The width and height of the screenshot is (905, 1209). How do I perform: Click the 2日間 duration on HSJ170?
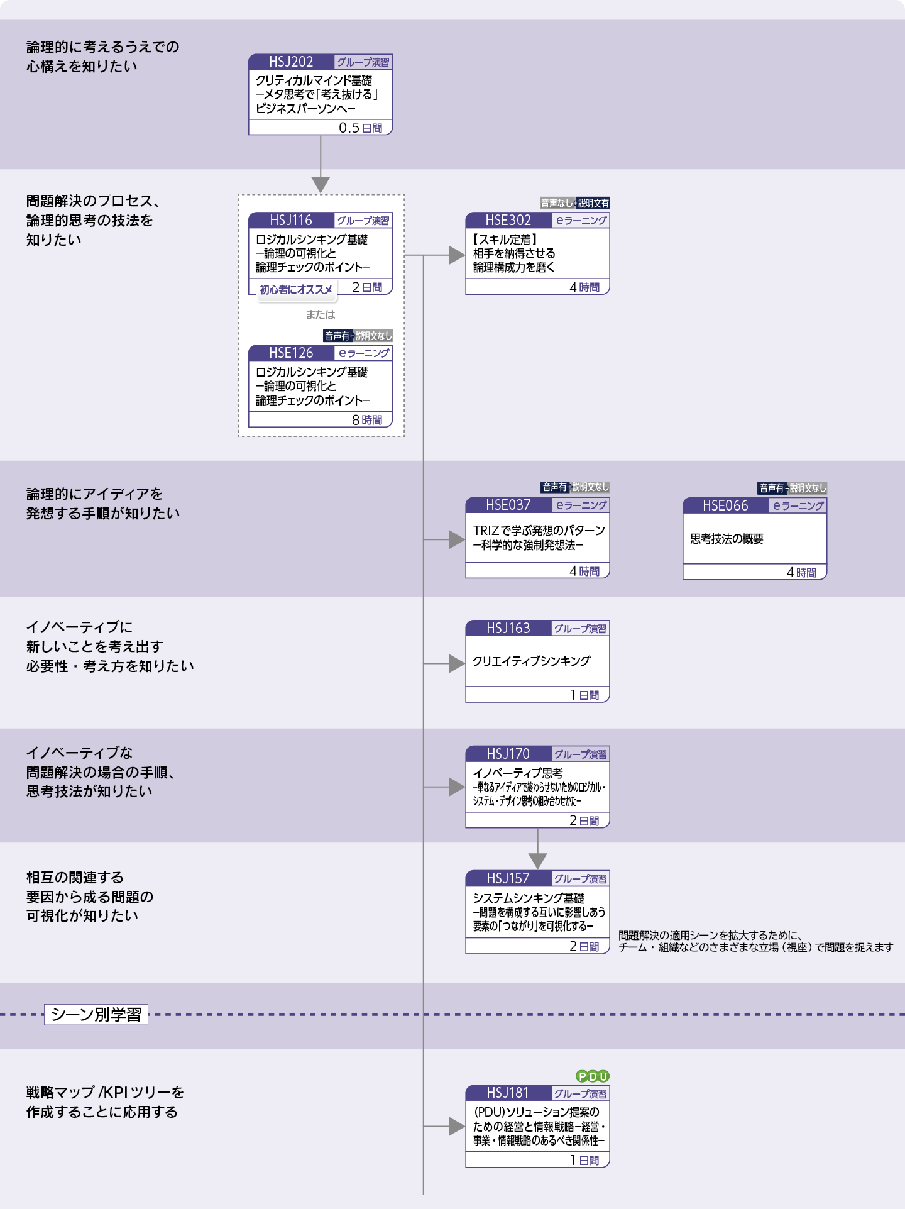click(x=584, y=820)
